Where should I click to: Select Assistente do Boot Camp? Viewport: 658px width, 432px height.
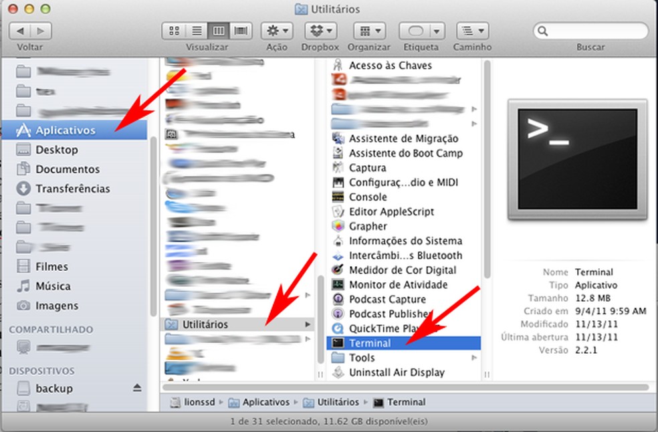(x=405, y=153)
